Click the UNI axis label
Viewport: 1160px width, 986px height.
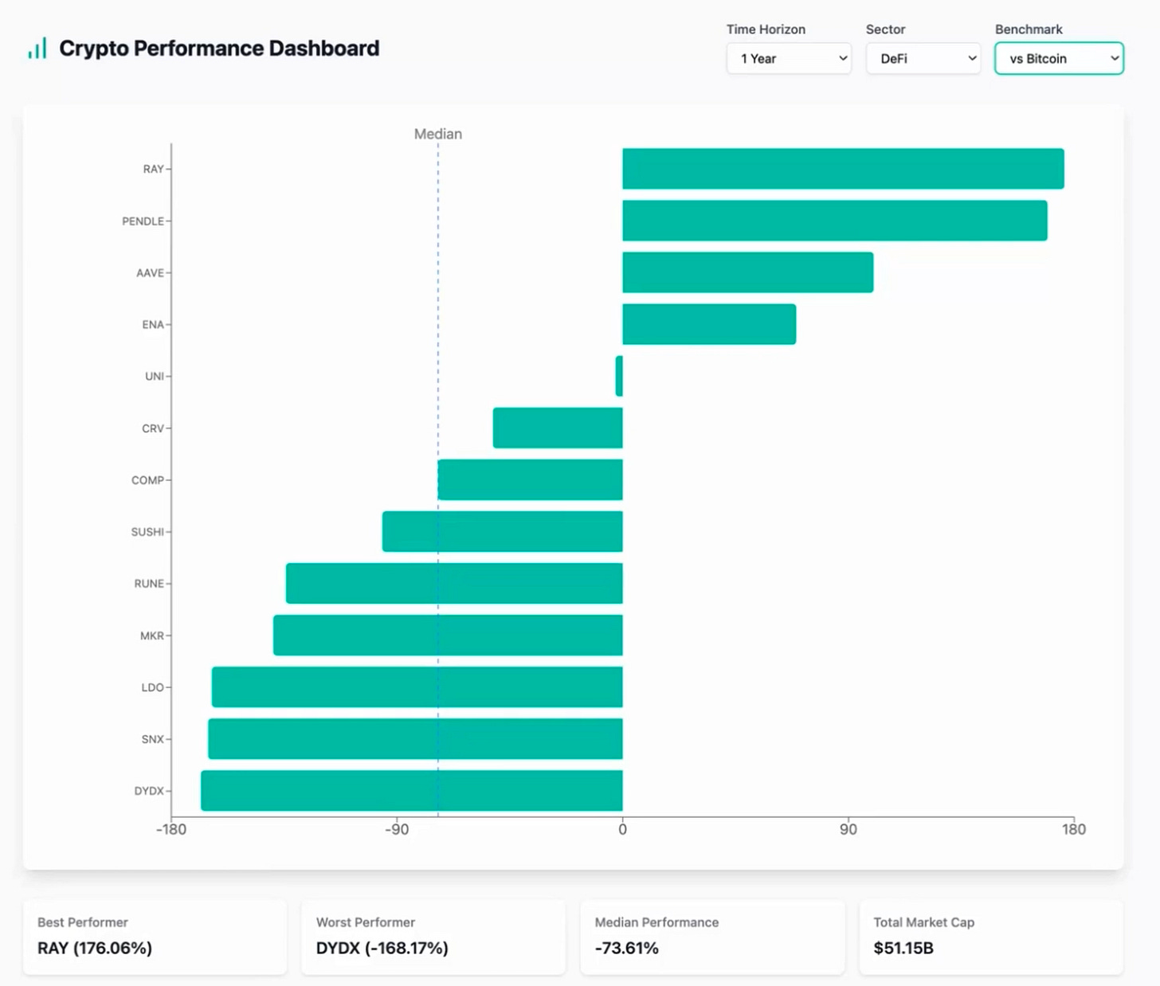pyautogui.click(x=155, y=376)
